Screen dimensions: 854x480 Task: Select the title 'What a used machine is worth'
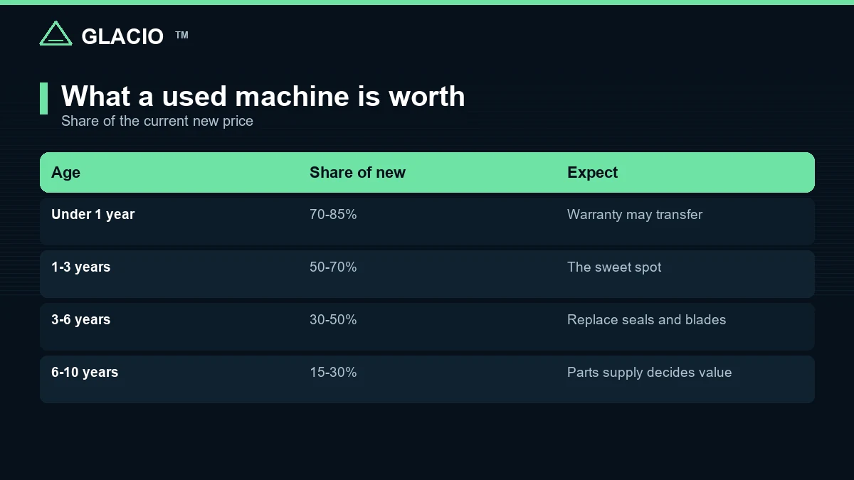[x=263, y=96]
